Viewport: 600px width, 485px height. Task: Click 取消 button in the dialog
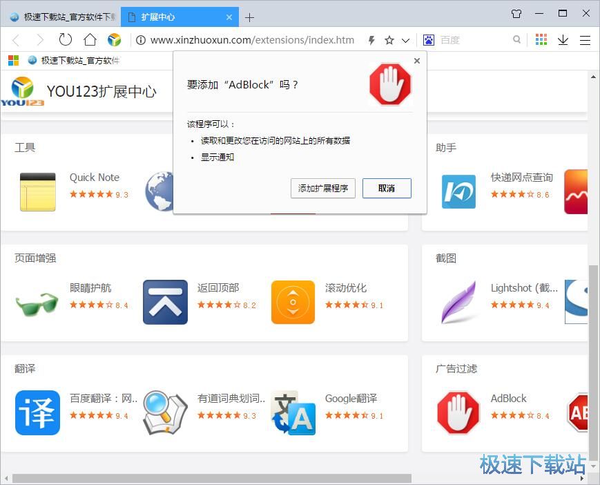(387, 188)
